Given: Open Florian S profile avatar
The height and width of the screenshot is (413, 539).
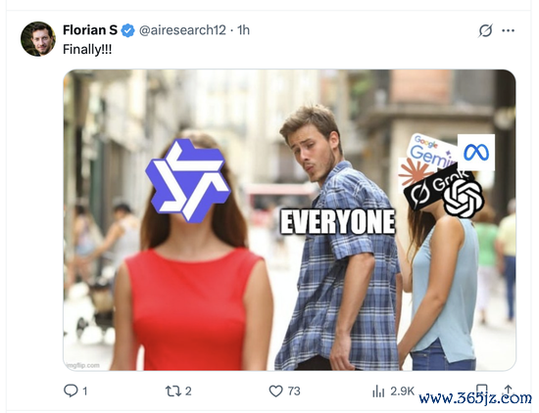Looking at the screenshot, I should coord(38,39).
